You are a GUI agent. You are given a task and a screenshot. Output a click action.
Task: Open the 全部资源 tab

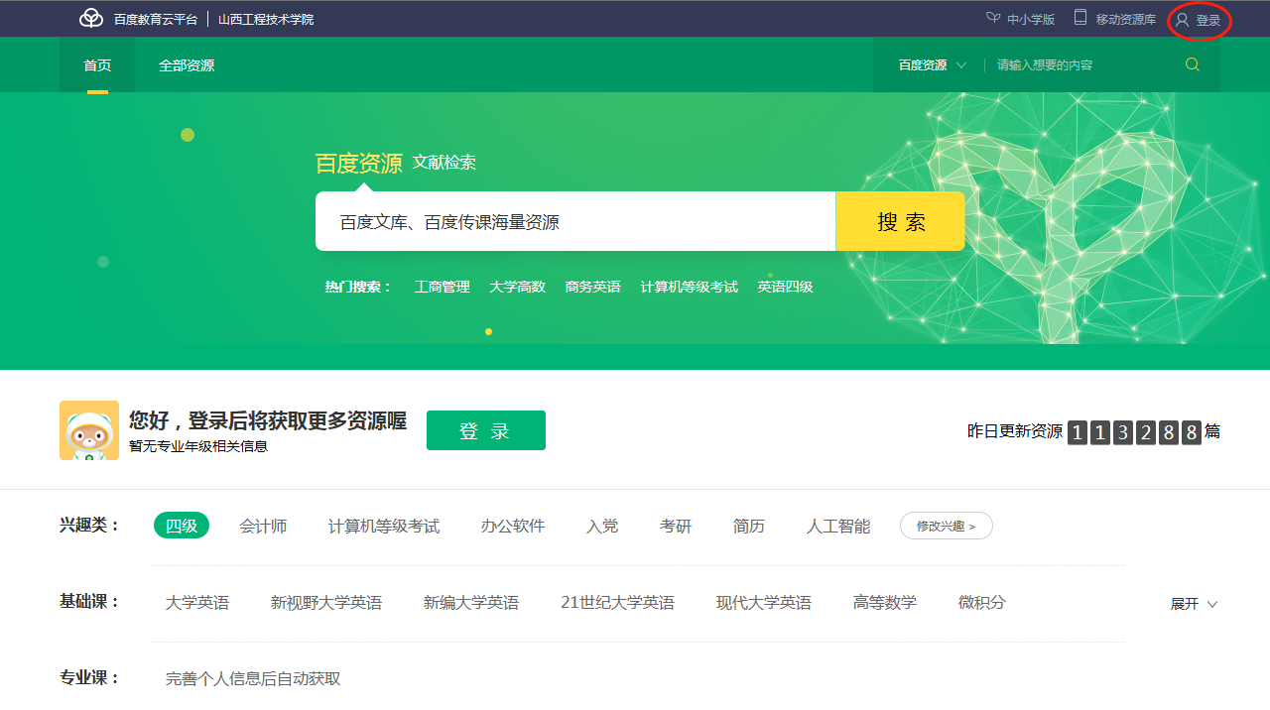187,65
